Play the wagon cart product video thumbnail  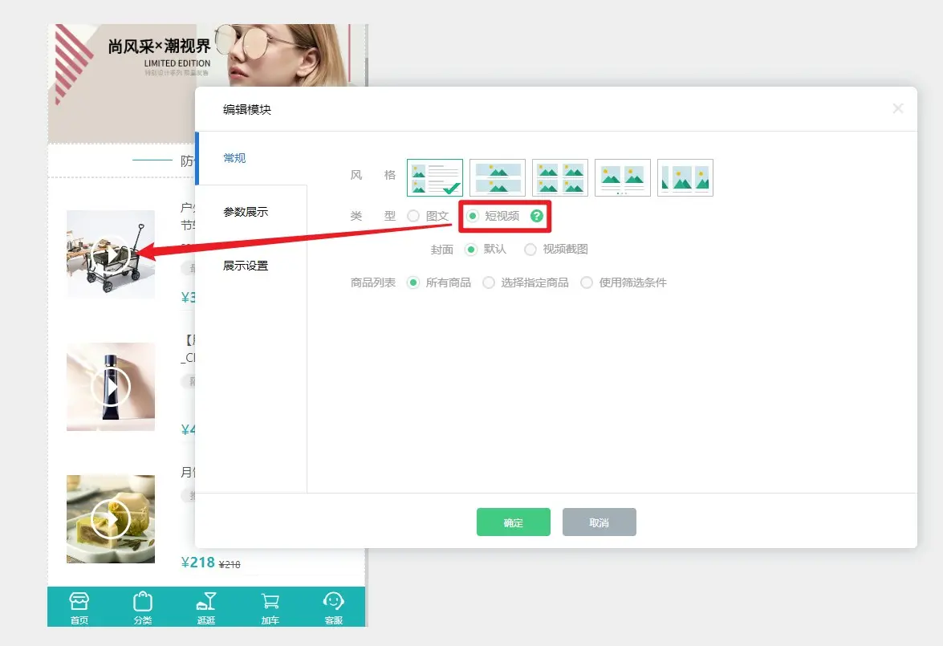(x=110, y=254)
